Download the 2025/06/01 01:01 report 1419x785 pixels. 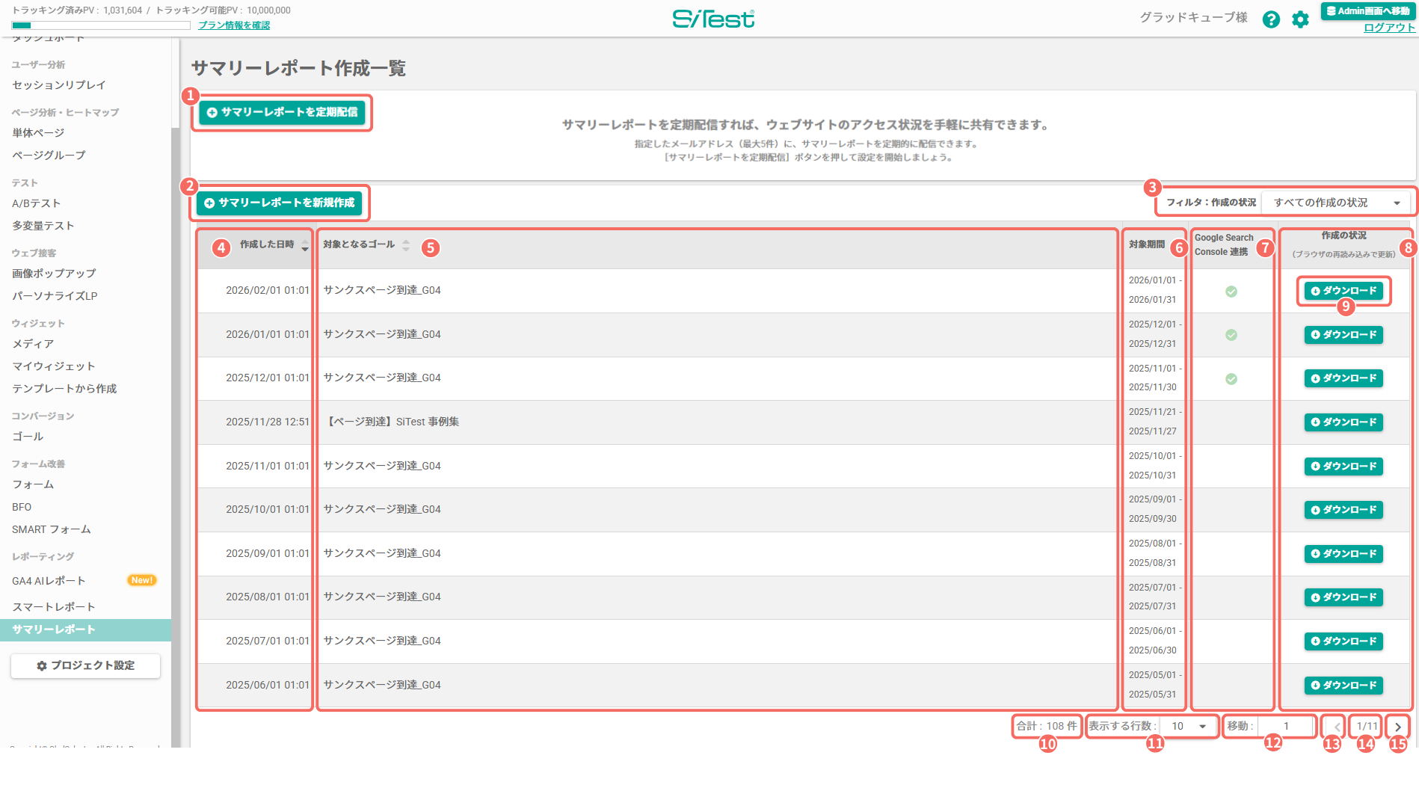[x=1343, y=686]
